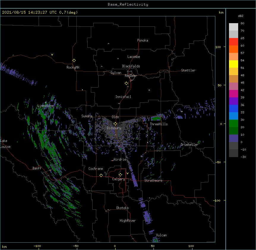The image size is (256, 250).
Task: Select the HighRiver city label
Action: (128, 221)
